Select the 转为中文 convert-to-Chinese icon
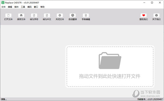This screenshot has width=164, height=101. click(x=47, y=15)
